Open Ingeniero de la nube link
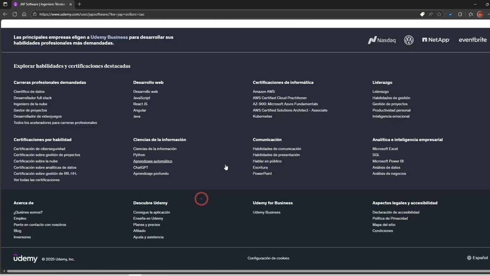Viewport: 490px width, 276px height. pyautogui.click(x=30, y=104)
